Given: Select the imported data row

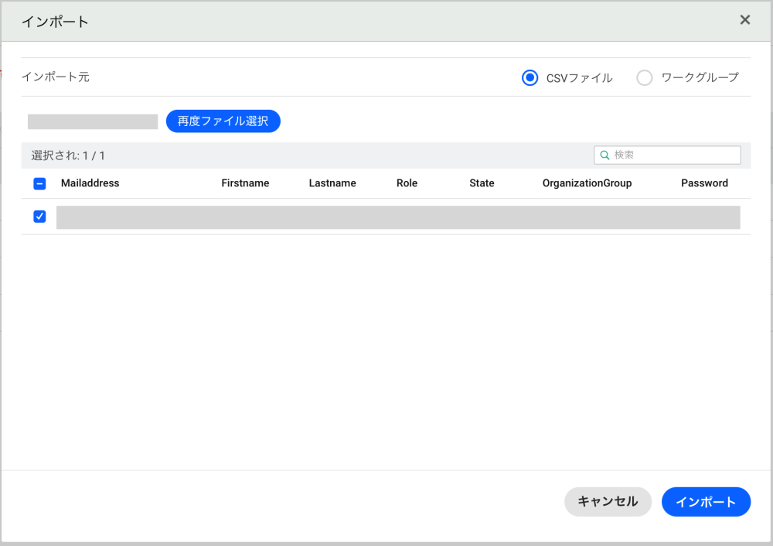Looking at the screenshot, I should pos(398,217).
